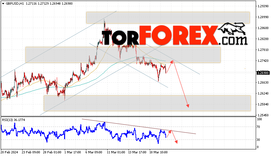Click the 70 level on RSI scale
Screen dimensions: 271x156
click(258, 127)
